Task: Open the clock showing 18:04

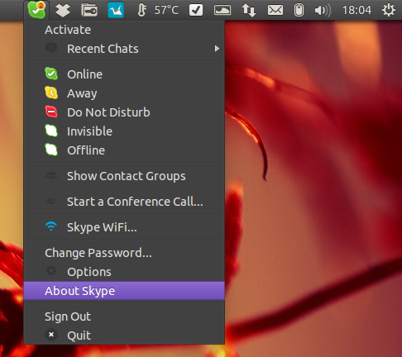Action: coord(357,11)
